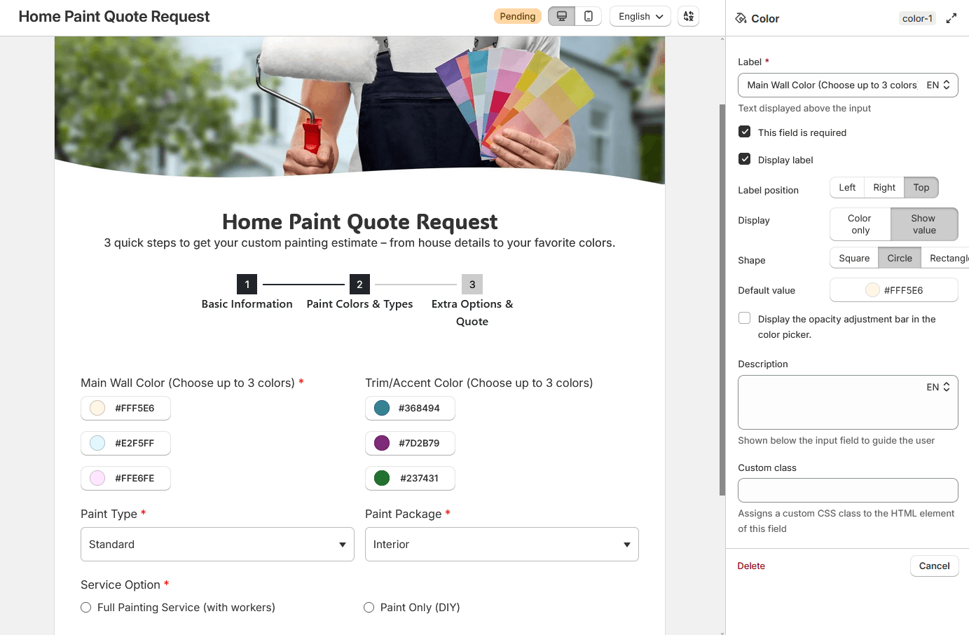The height and width of the screenshot is (635, 969).
Task: Choose Show value display mode
Action: (x=924, y=224)
